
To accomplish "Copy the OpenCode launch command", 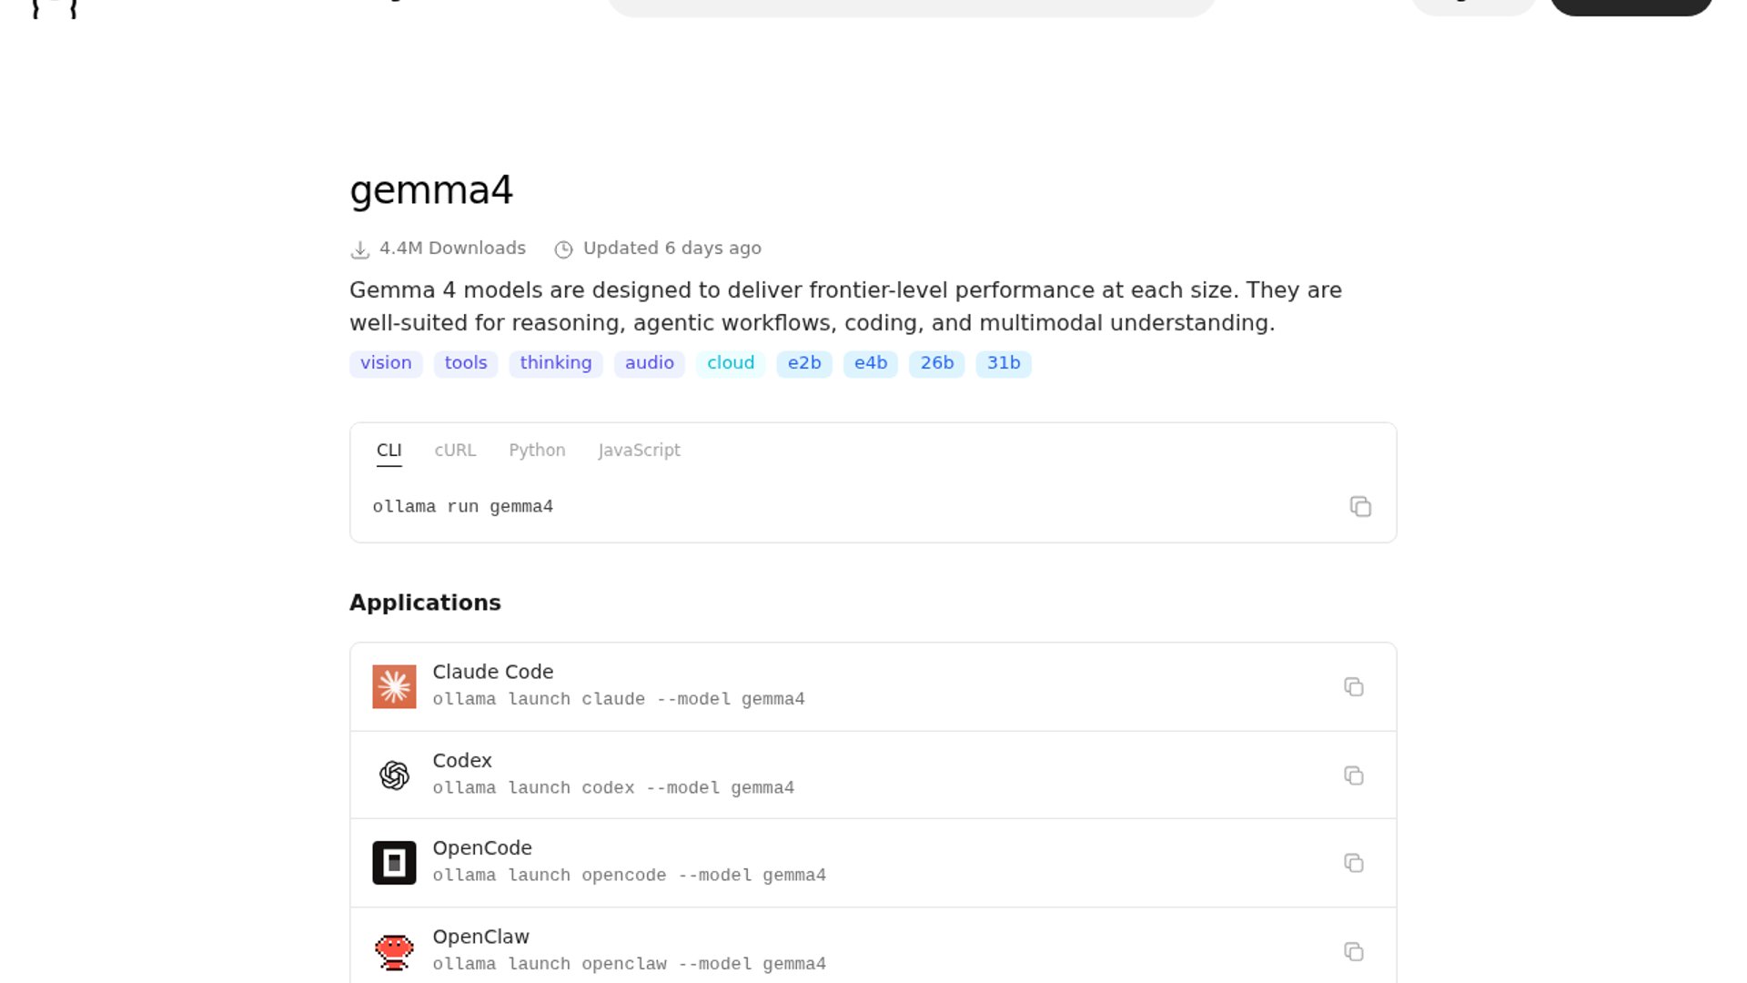I will click(x=1354, y=863).
